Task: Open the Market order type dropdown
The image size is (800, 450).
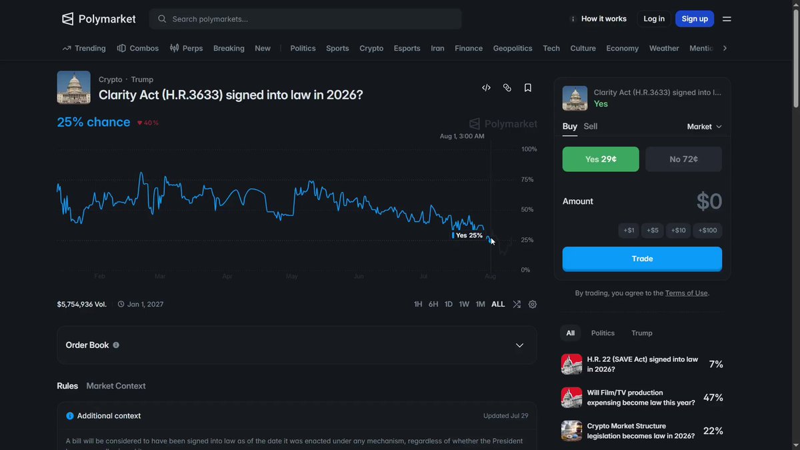Action: (705, 127)
